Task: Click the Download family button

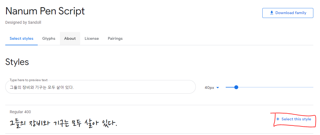Action: coord(288,13)
